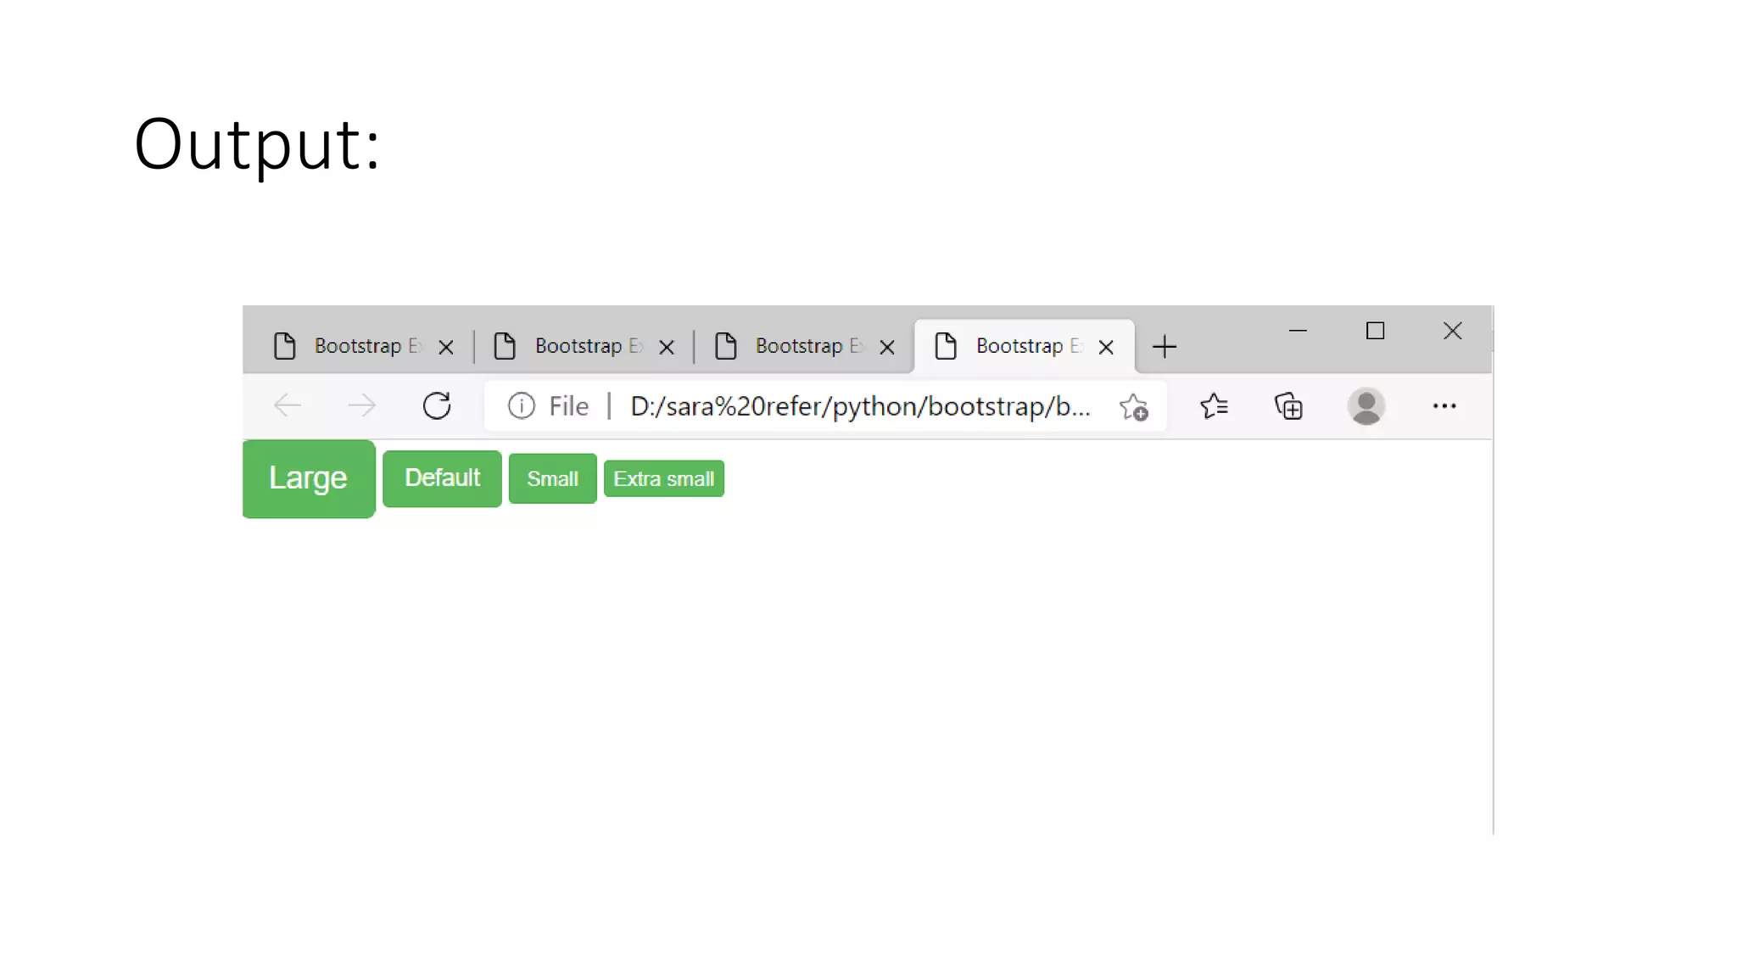Close the active fourth Bootstrap tab
The height and width of the screenshot is (977, 1737).
1106,347
